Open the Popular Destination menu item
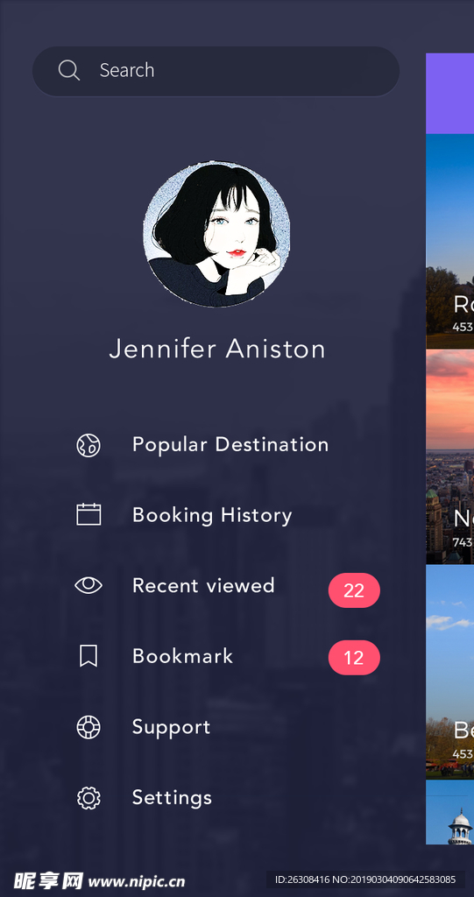The image size is (474, 897). click(x=230, y=444)
